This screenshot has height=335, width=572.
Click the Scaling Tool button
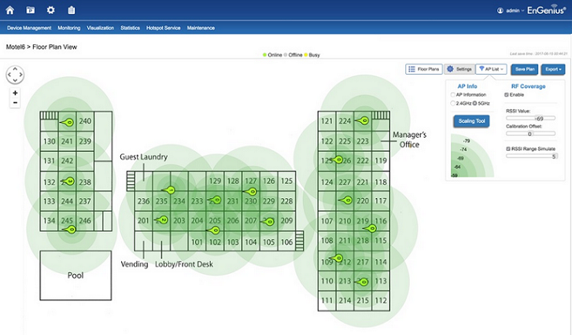471,120
